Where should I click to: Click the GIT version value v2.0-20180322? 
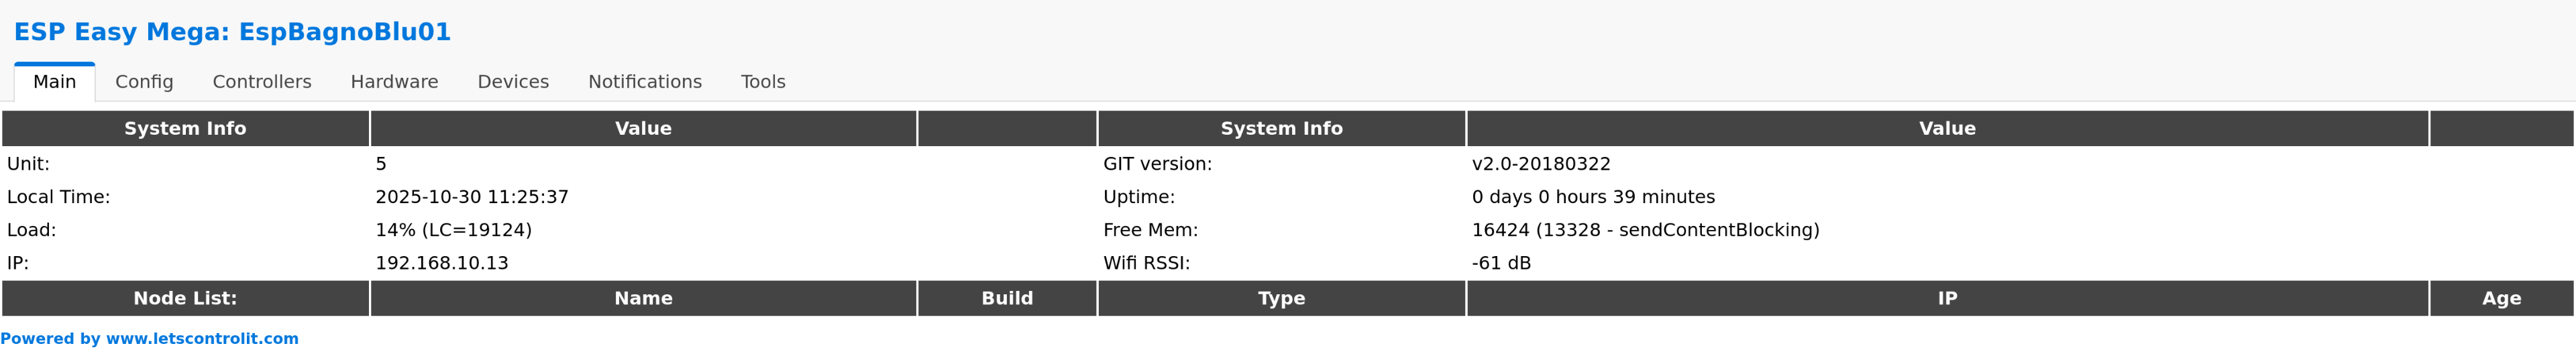[x=1541, y=164]
